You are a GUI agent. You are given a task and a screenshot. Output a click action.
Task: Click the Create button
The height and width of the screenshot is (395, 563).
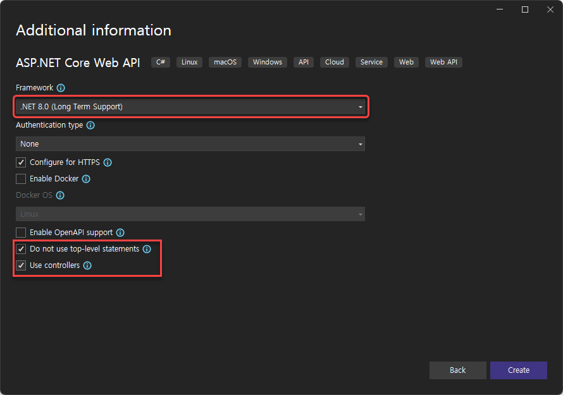[x=519, y=370]
